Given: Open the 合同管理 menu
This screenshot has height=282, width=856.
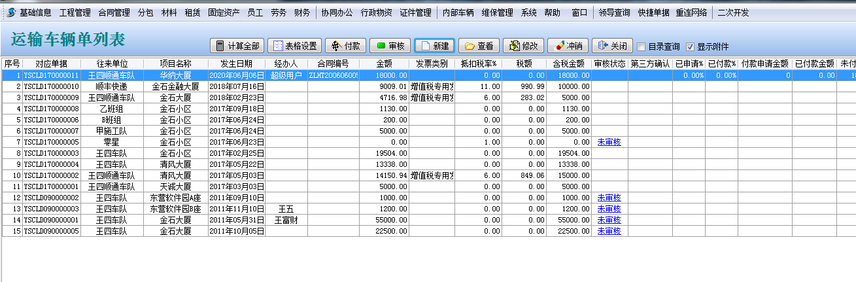Looking at the screenshot, I should (x=114, y=12).
